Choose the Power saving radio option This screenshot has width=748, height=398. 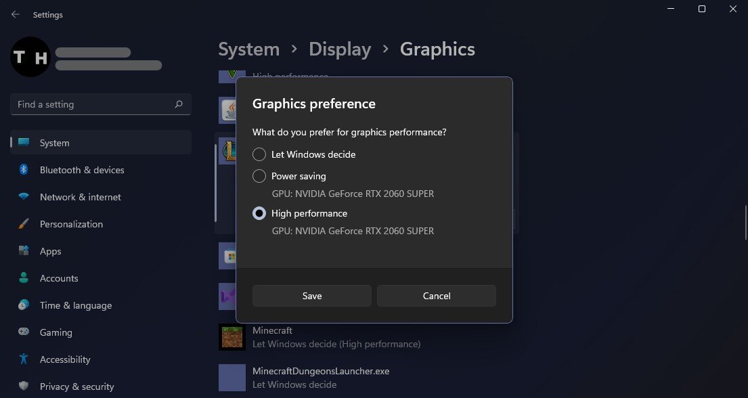(259, 176)
